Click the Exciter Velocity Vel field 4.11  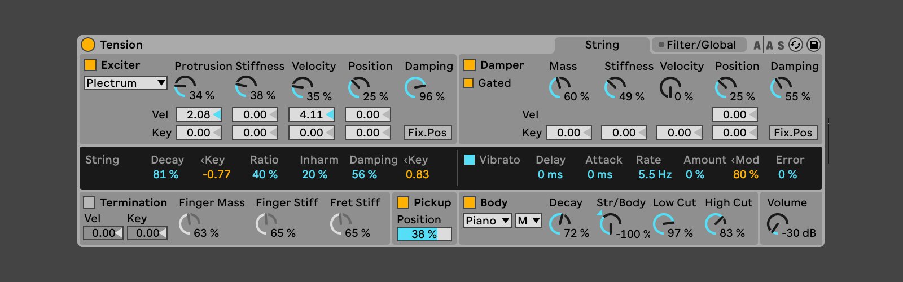tap(312, 114)
